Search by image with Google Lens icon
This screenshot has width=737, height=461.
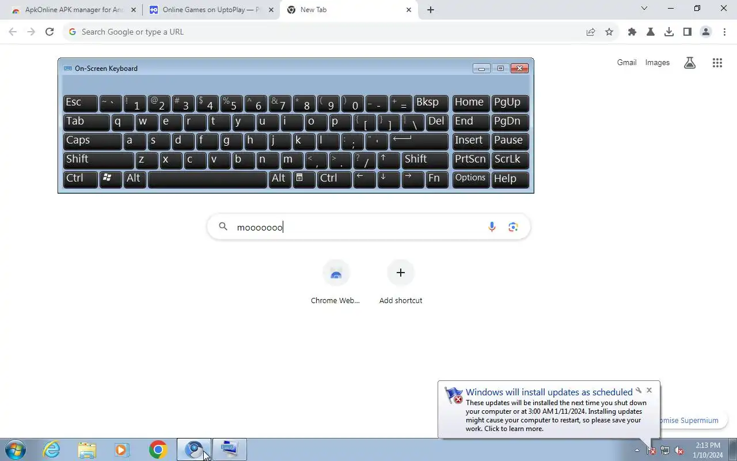[513, 227]
